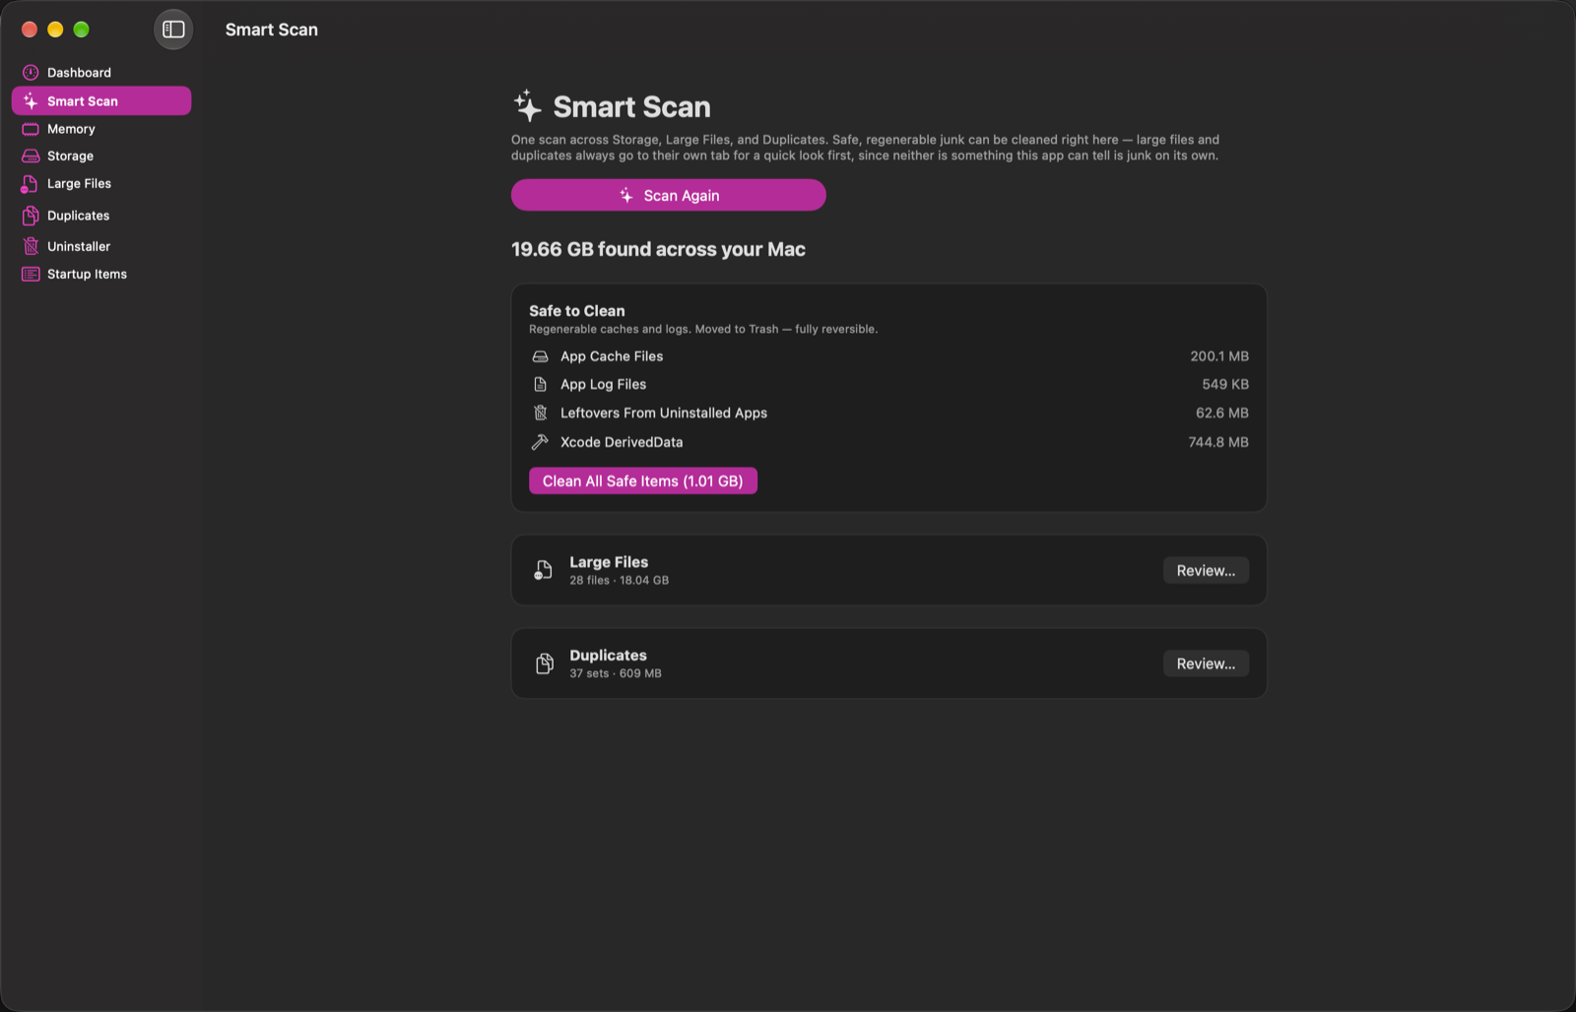Clean All Safe Items (1.01 GB)

click(643, 480)
